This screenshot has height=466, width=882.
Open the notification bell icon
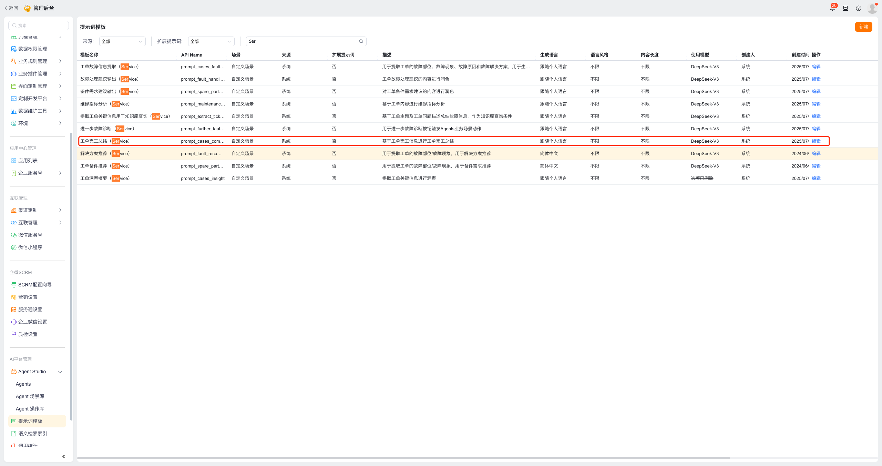pos(832,8)
